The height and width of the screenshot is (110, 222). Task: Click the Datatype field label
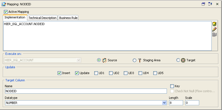11,98
